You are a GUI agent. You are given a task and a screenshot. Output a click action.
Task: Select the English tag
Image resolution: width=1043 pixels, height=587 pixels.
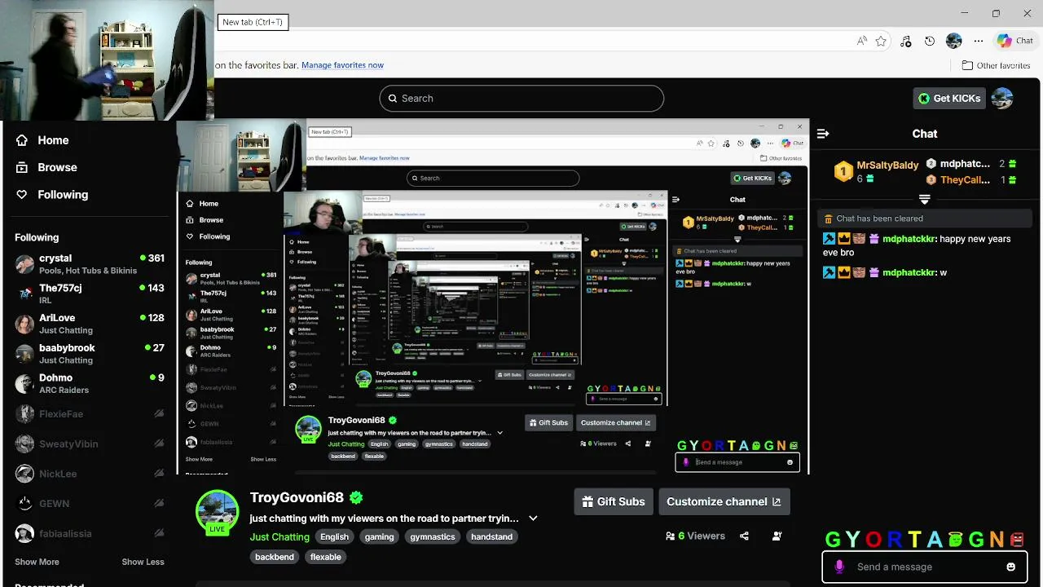click(x=334, y=536)
